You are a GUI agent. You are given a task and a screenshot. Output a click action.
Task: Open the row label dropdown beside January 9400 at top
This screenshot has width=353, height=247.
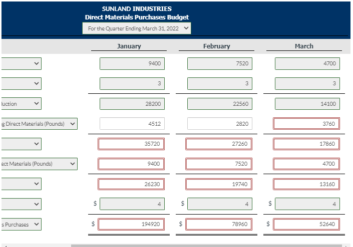tap(22, 63)
